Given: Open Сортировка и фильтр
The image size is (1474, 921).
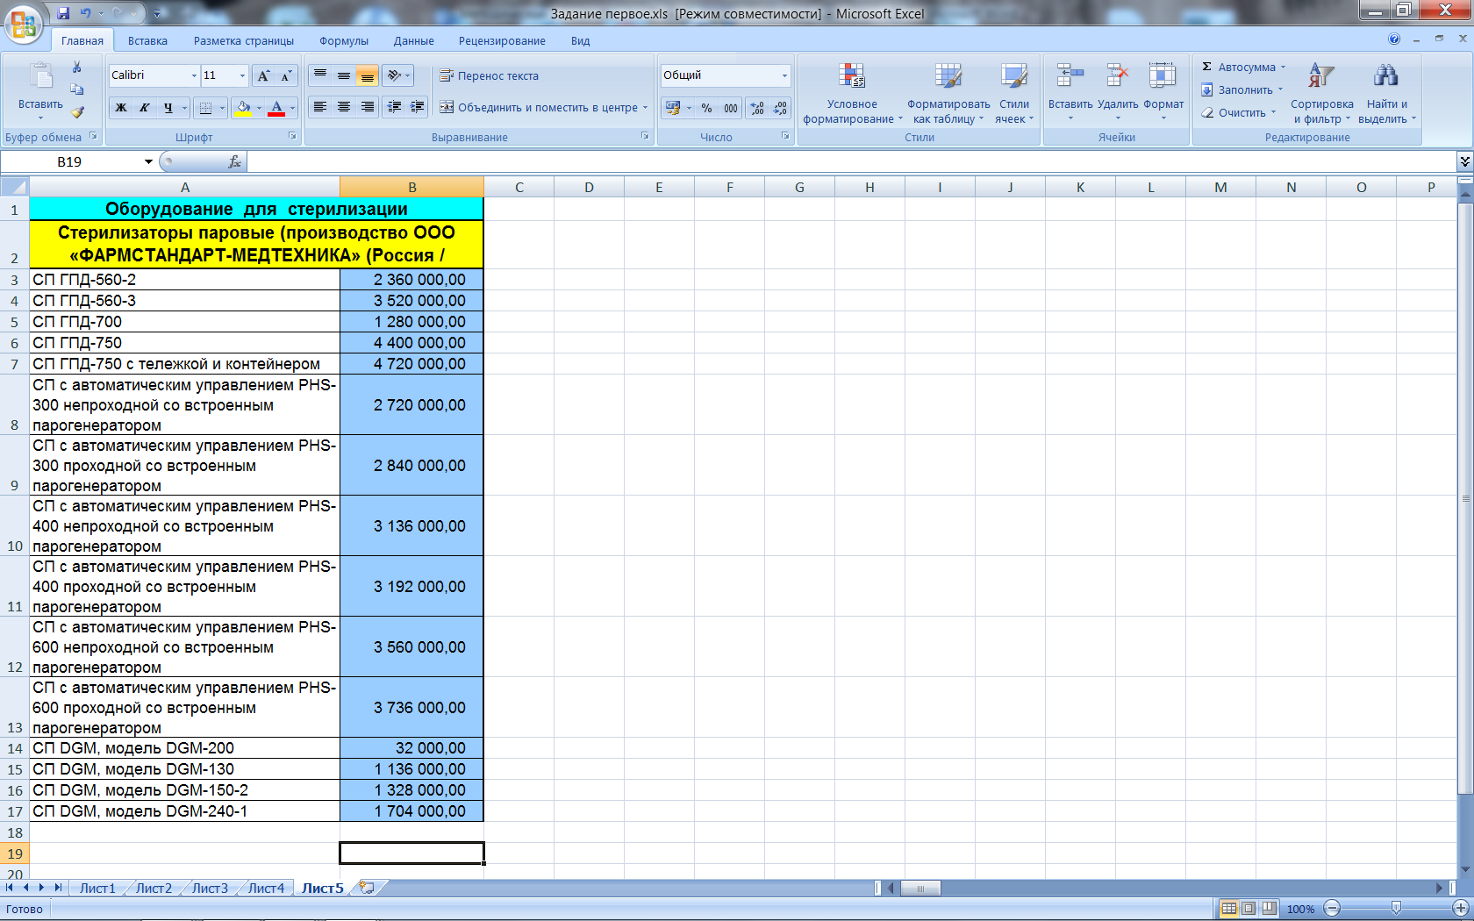Looking at the screenshot, I should point(1321,93).
